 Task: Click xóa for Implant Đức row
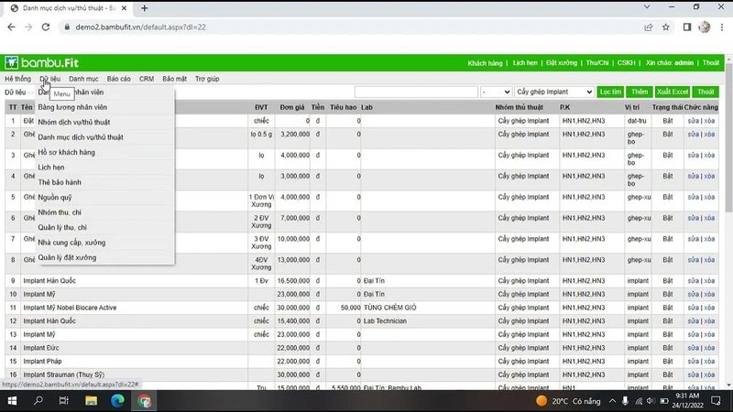[709, 348]
